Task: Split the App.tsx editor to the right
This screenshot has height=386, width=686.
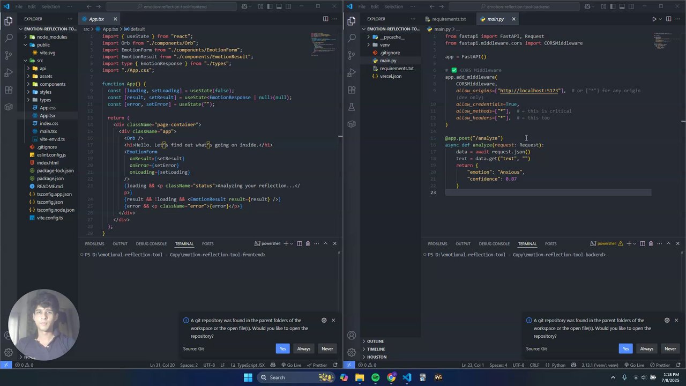Action: pyautogui.click(x=325, y=19)
